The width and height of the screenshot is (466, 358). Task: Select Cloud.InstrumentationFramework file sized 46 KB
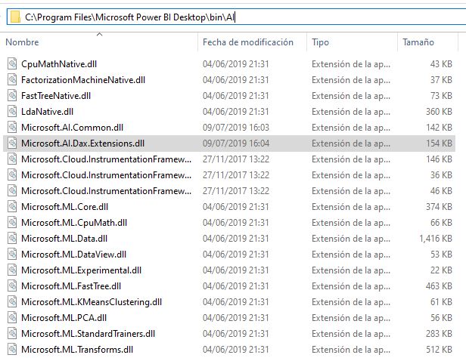tap(106, 191)
